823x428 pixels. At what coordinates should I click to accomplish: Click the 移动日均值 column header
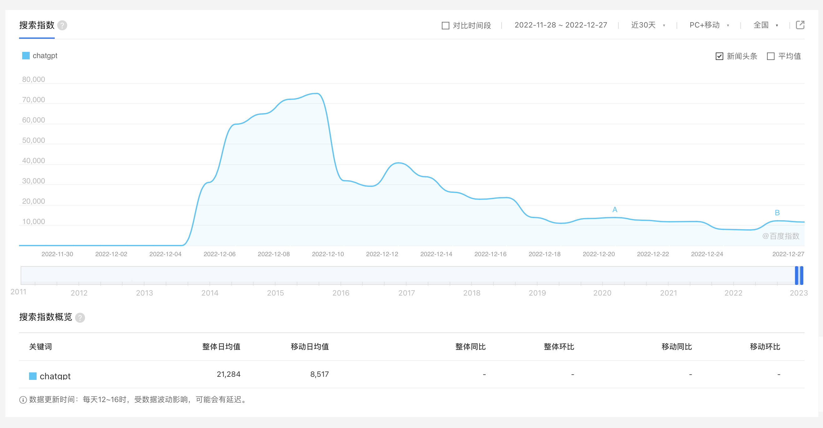pos(310,346)
